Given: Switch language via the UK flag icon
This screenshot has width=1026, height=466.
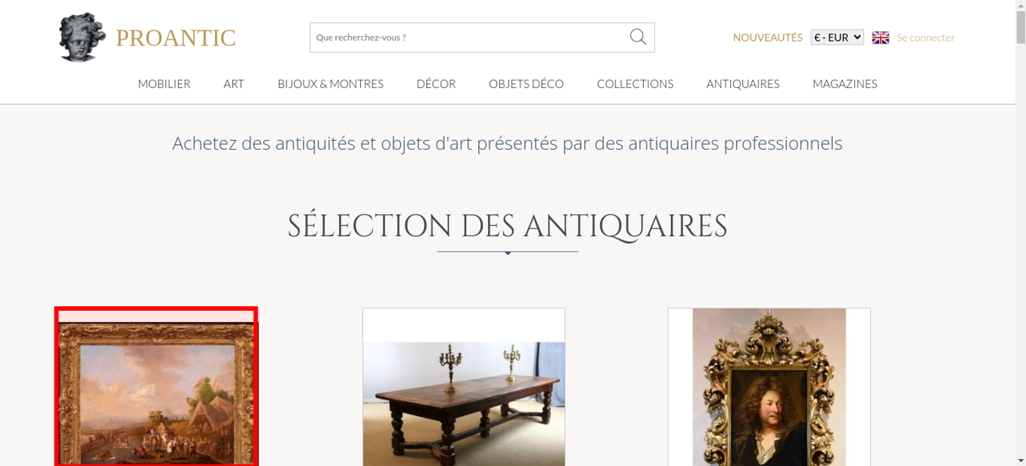Looking at the screenshot, I should click(x=880, y=37).
